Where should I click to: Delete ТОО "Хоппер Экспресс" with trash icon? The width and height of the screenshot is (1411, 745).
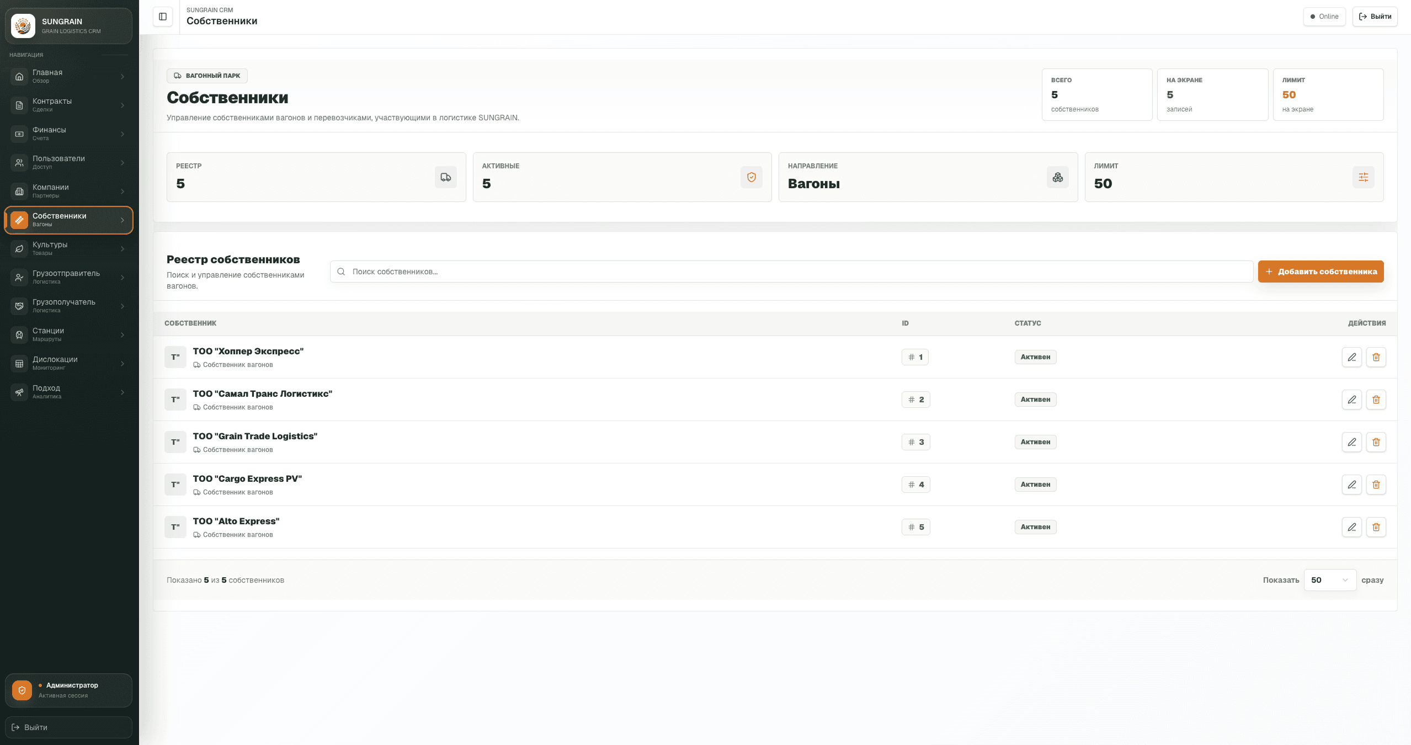point(1376,357)
